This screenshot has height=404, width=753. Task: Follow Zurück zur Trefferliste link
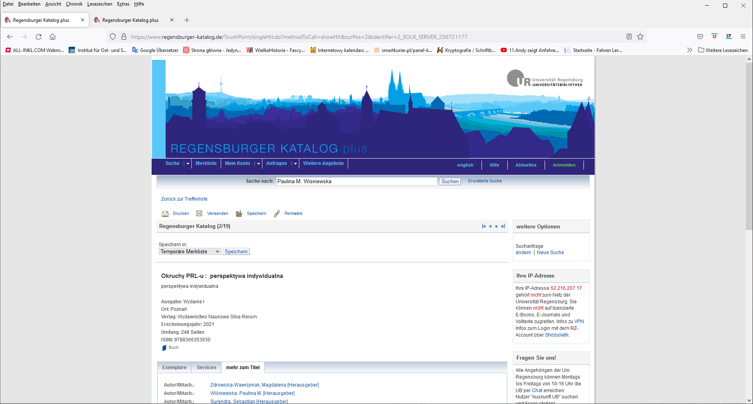click(184, 199)
